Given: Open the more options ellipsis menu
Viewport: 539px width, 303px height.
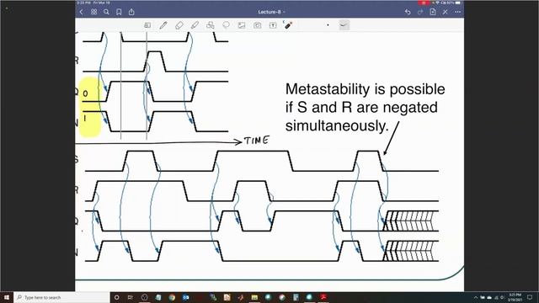Looking at the screenshot, I should click(x=457, y=12).
